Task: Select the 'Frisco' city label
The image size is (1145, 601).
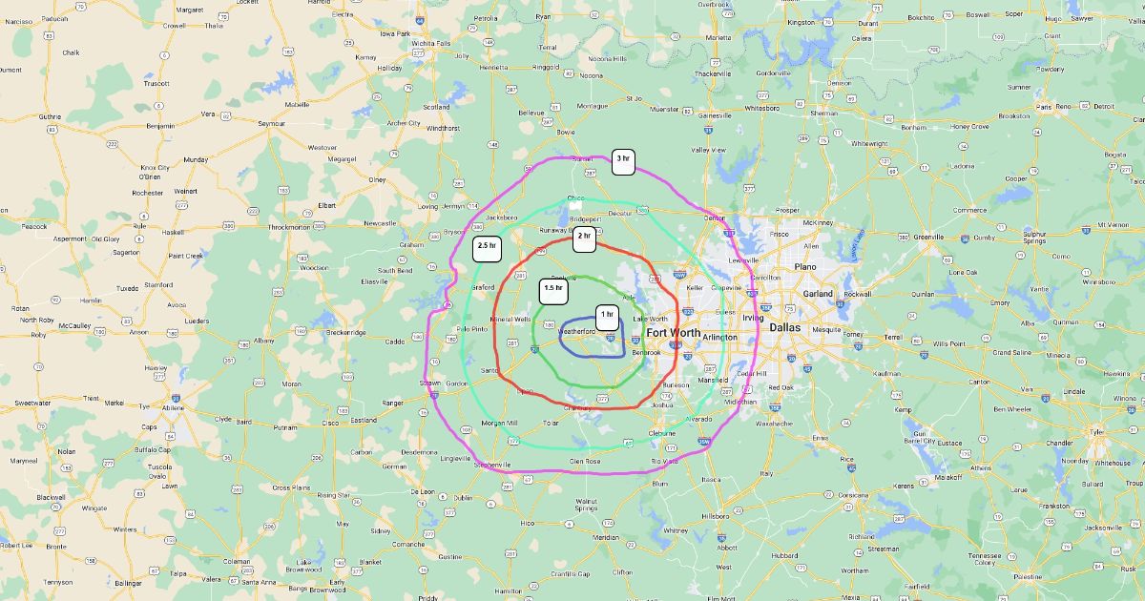Action: click(780, 233)
